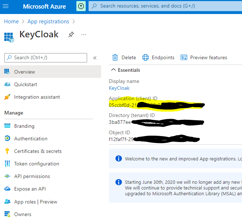Click the magnifier icon in global search
The width and height of the screenshot is (242, 220).
pos(94,6)
